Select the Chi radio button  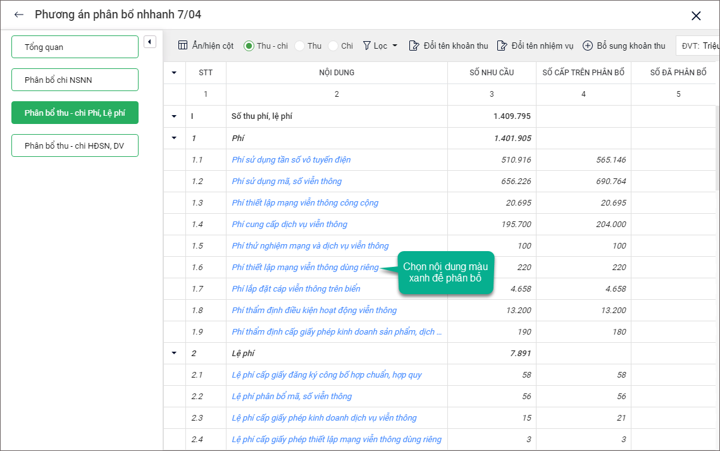pyautogui.click(x=333, y=46)
